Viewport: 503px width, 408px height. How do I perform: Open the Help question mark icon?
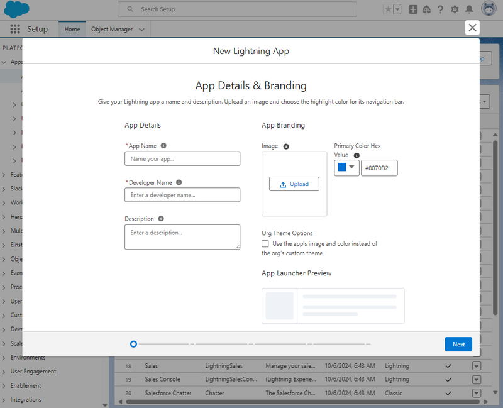pos(441,9)
